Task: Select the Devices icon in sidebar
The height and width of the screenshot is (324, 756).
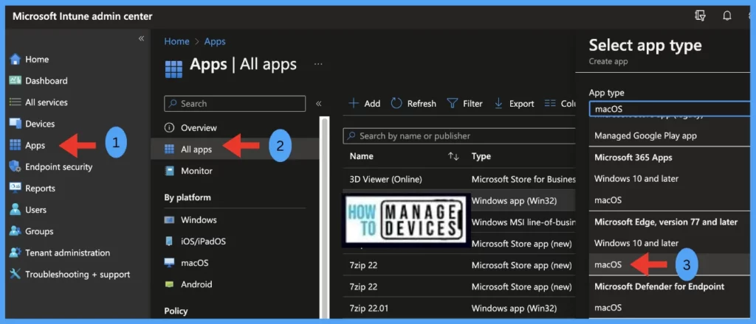Action: [16, 124]
